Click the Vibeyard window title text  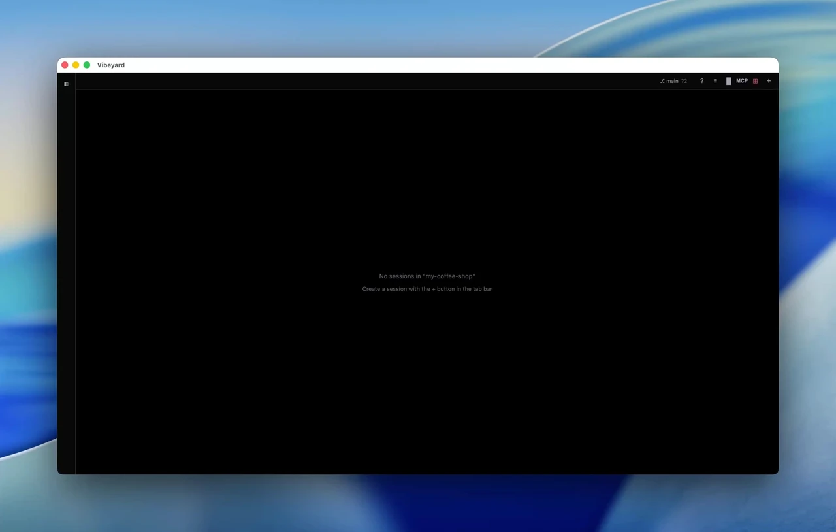(x=111, y=65)
